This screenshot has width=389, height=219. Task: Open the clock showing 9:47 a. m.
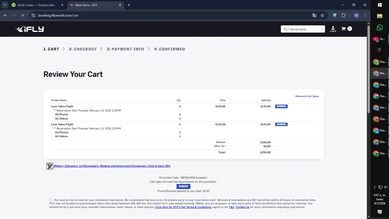[x=380, y=199]
